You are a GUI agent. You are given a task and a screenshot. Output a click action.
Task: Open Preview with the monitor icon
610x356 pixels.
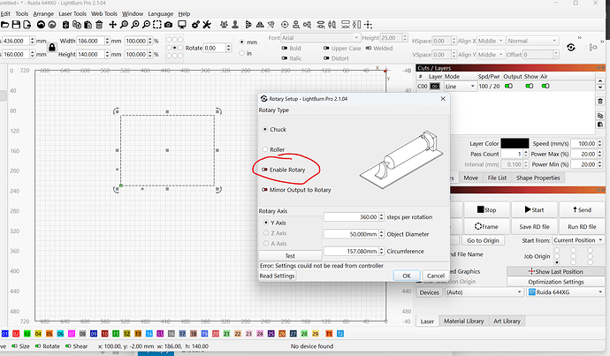tap(182, 25)
